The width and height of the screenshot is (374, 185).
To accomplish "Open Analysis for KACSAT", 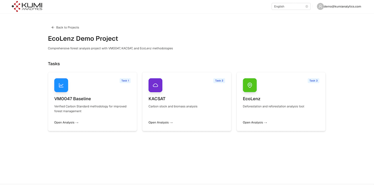I will click(161, 122).
